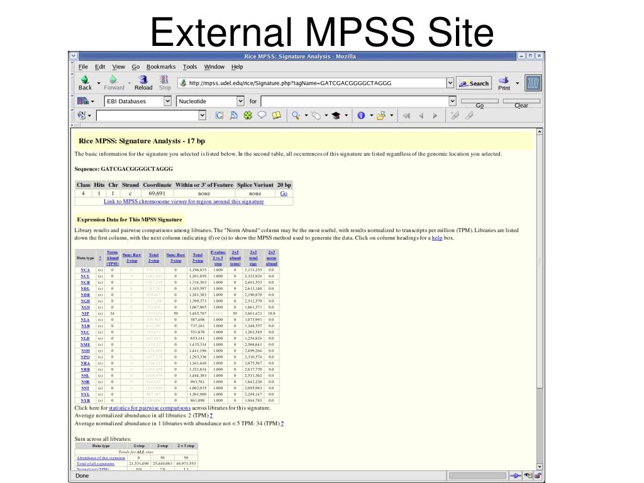
Task: Click the folder options toolbar icon
Action: pyautogui.click(x=381, y=116)
